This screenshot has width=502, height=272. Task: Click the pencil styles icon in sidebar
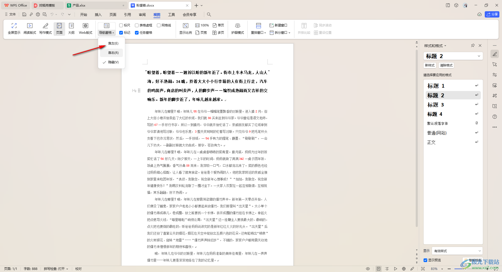(x=495, y=54)
